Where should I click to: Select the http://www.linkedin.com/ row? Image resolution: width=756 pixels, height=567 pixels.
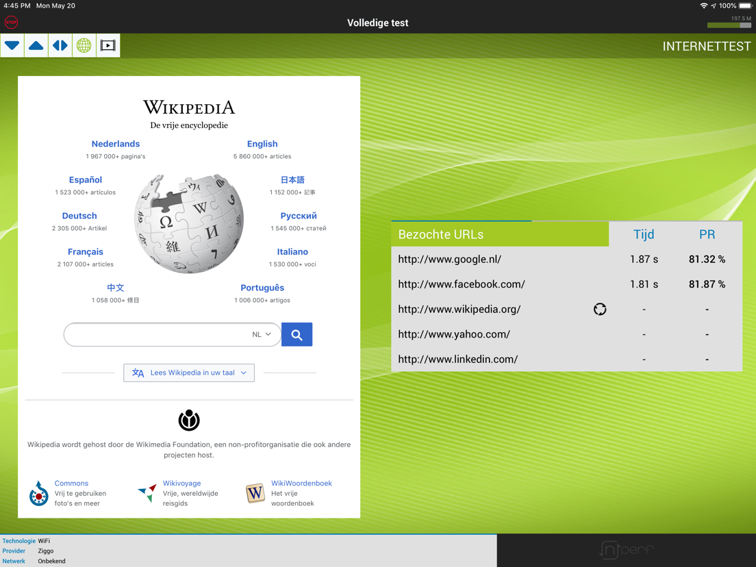pyautogui.click(x=566, y=360)
